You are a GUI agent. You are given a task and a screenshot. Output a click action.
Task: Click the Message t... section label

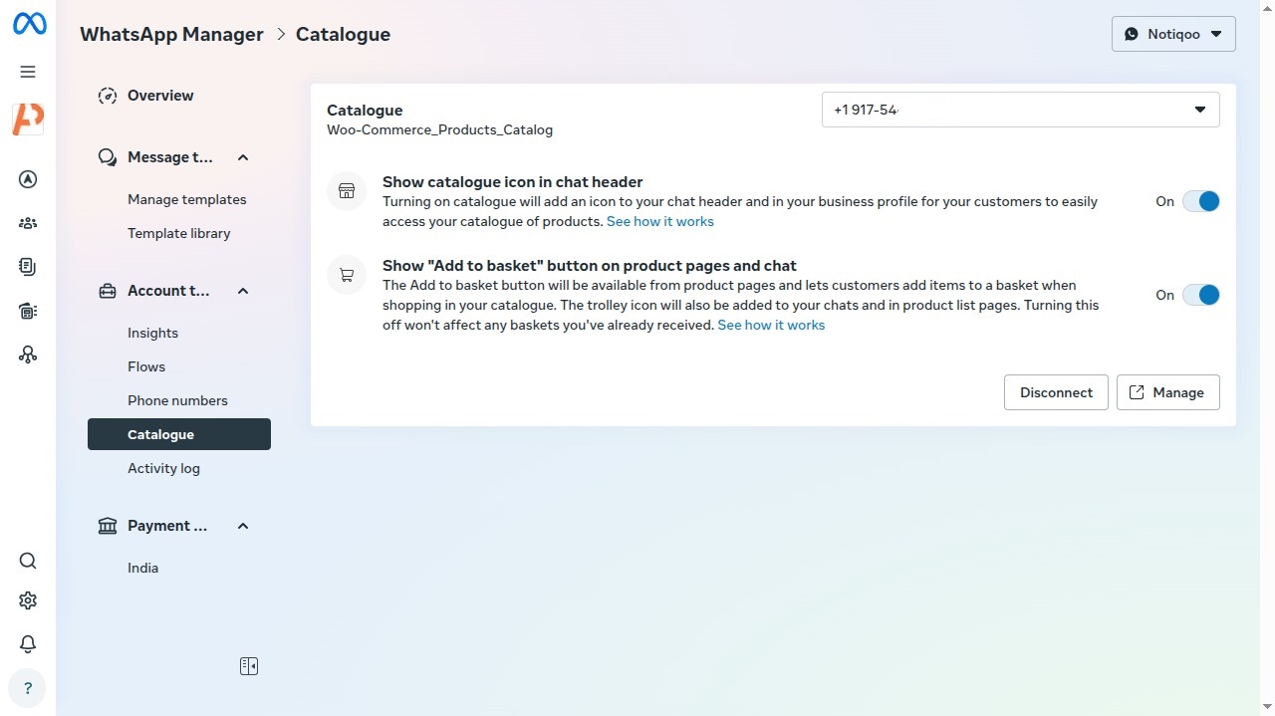[x=170, y=157]
